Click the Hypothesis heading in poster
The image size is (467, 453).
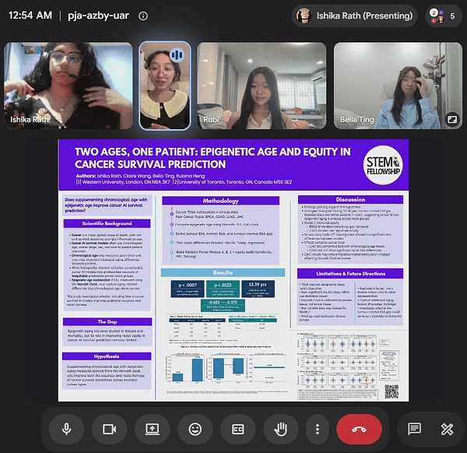point(107,356)
